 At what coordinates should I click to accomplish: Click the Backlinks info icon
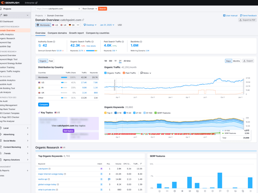click(x=141, y=41)
